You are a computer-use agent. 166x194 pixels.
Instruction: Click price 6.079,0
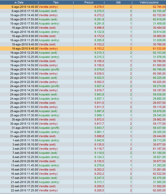(x=99, y=69)
